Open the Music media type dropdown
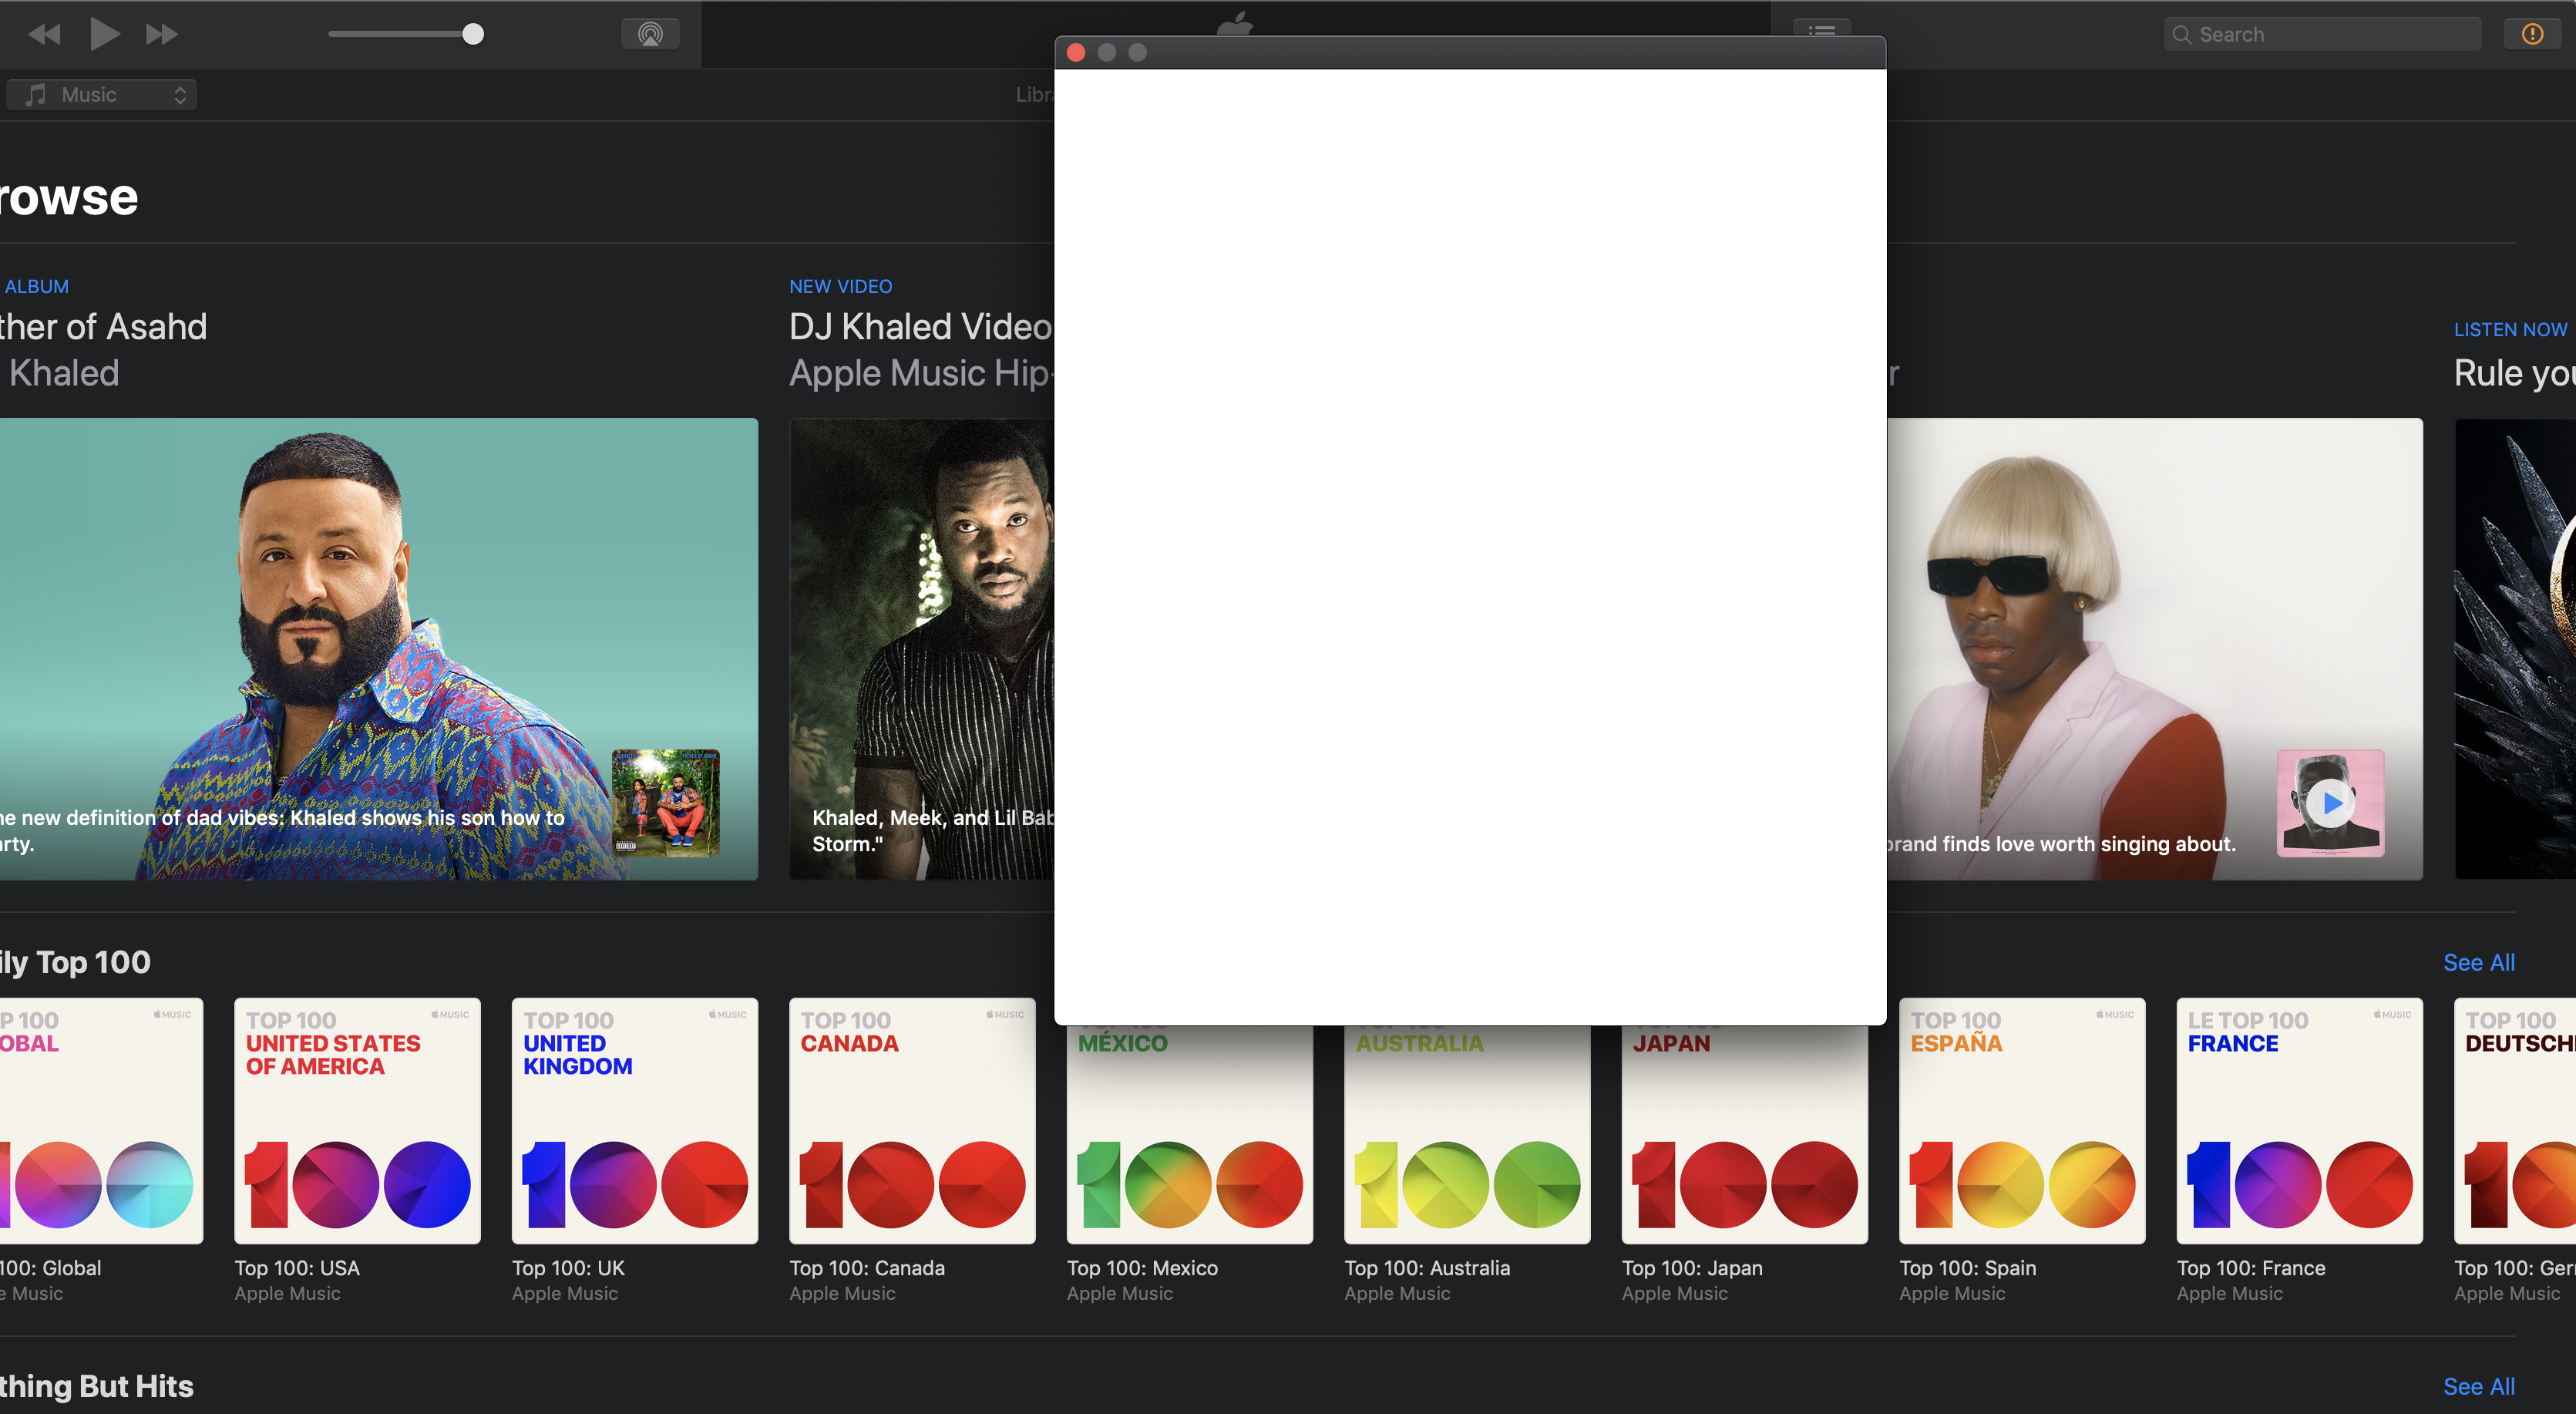The image size is (2576, 1414). click(x=100, y=93)
